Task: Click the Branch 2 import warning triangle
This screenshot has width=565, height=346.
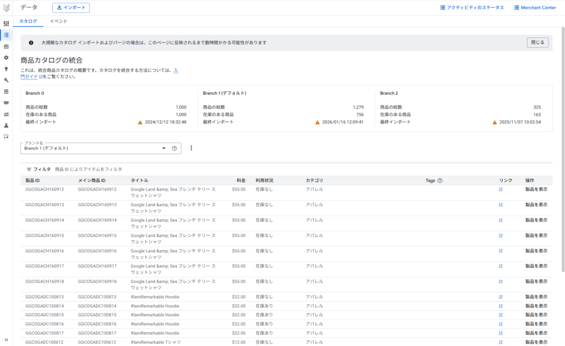Action: pos(495,122)
